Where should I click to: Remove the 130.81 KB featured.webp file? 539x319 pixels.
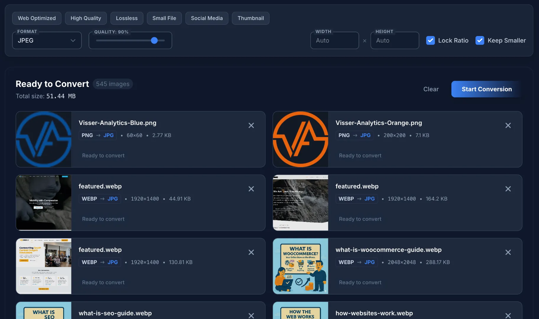(251, 252)
